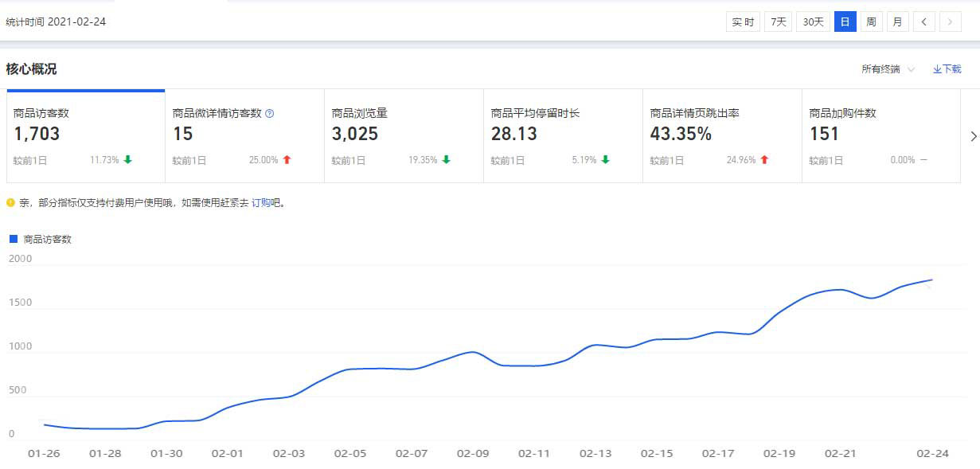Select the 商品详情页跳出率 metric card

pyautogui.click(x=723, y=136)
